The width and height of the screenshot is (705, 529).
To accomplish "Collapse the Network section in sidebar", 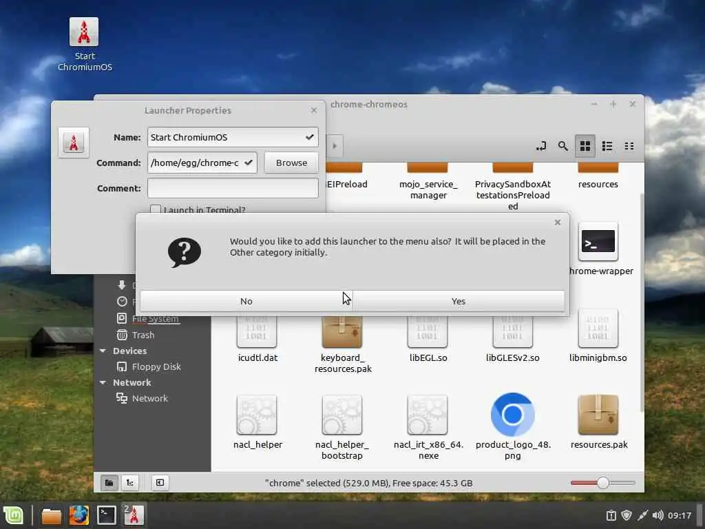I will coord(103,382).
